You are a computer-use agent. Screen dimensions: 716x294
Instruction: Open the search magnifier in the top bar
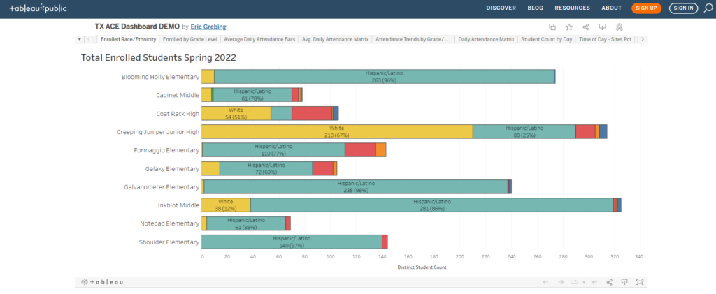click(708, 8)
